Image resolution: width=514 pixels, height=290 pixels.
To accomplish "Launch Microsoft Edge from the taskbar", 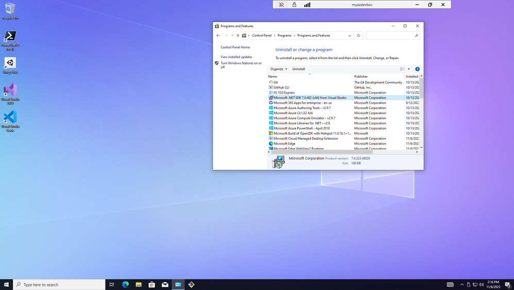I will click(125, 284).
